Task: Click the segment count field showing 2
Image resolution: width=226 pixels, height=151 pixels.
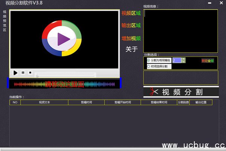Action: tap(177, 60)
